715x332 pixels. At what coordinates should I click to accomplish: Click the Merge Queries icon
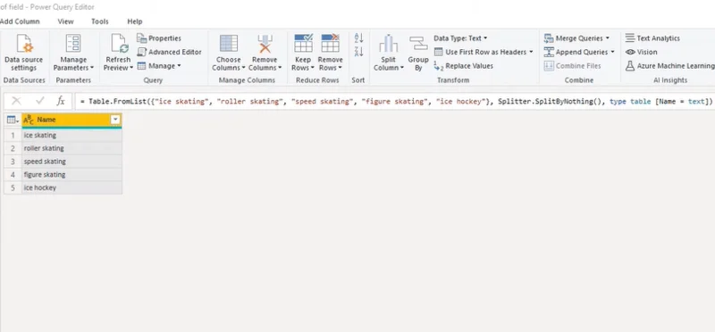click(549, 38)
